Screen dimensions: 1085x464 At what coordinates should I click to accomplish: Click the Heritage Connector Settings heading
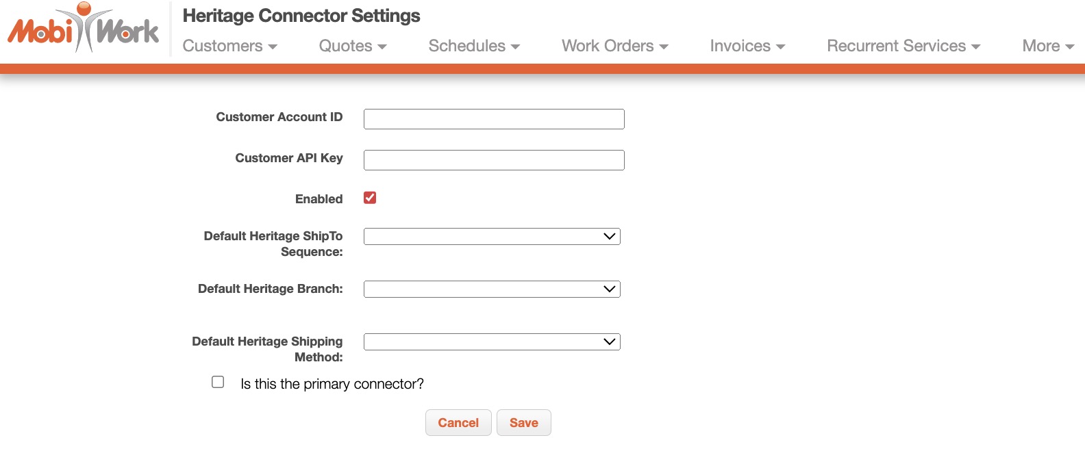tap(301, 16)
